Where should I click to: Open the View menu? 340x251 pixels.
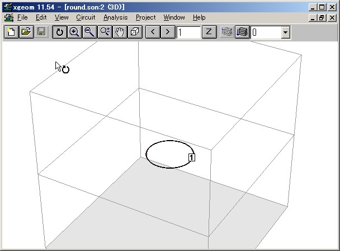click(x=62, y=17)
